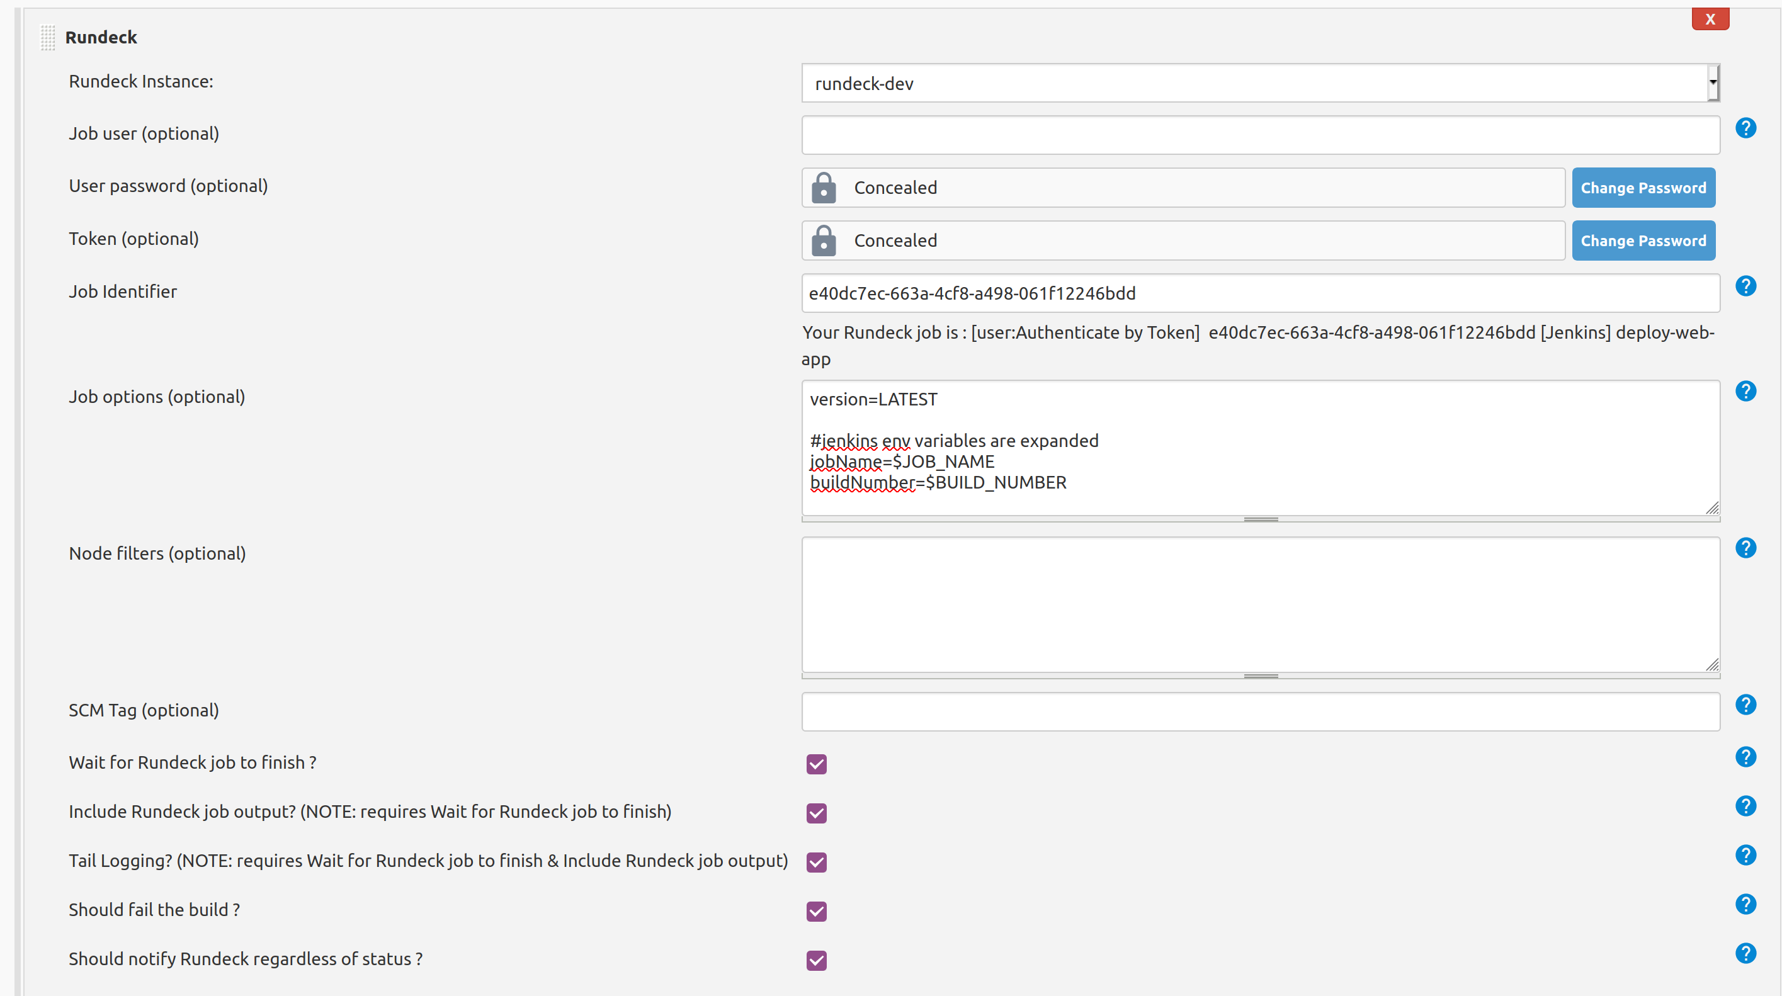Viewport: 1782px width, 996px height.
Task: Open help for Job user field
Action: pyautogui.click(x=1745, y=128)
